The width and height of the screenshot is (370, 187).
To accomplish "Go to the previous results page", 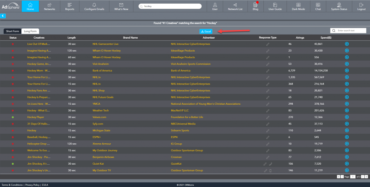I will click(x=342, y=177).
